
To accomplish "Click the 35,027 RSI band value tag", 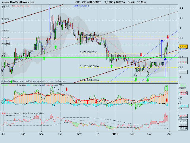I will coord(183,128).
